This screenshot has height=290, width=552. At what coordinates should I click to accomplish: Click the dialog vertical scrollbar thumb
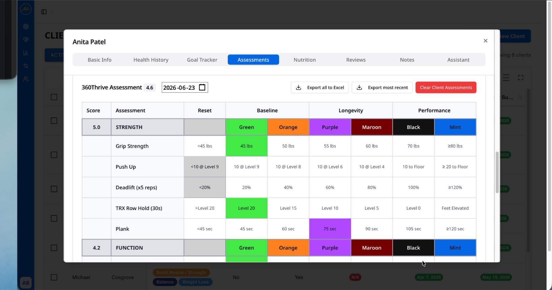[x=497, y=172]
